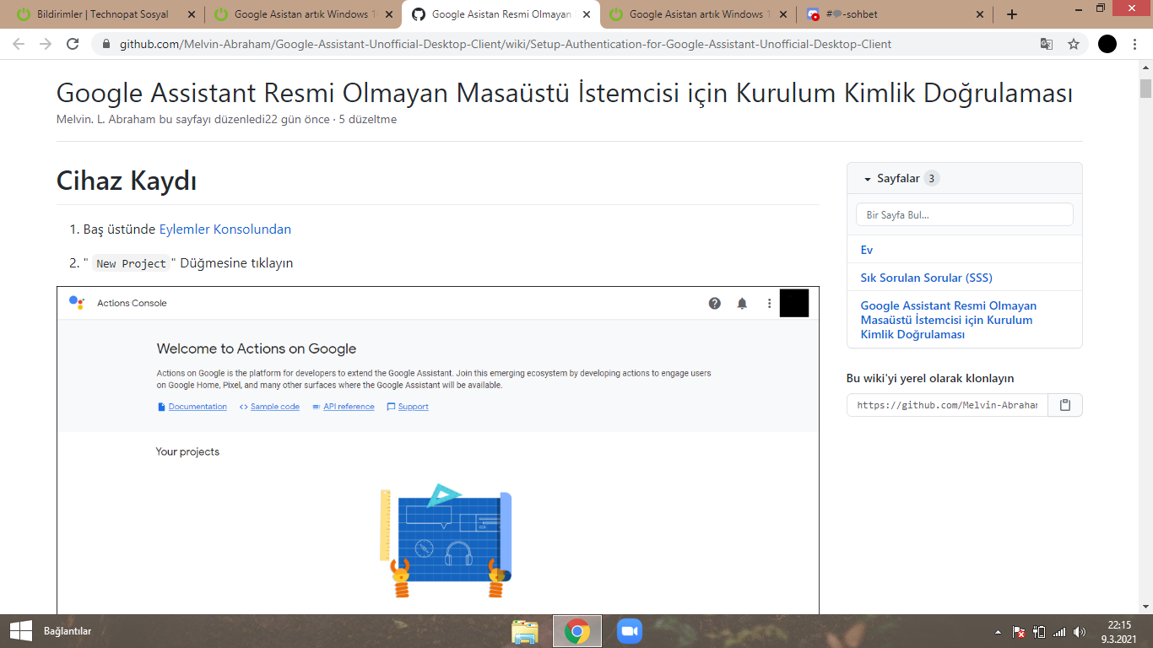The width and height of the screenshot is (1153, 648).
Task: Click the Bu wiki'yi yerel olarak klonlayın label
Action: [930, 378]
